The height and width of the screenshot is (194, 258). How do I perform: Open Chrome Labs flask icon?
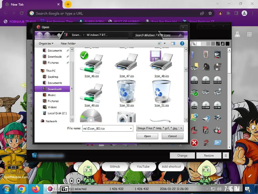point(237,34)
